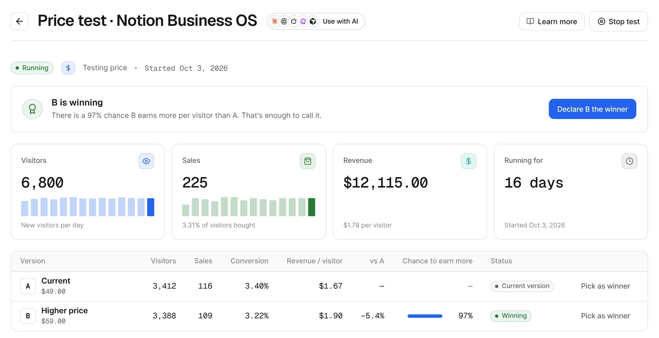Click the Current version status pill
659x338 pixels.
(x=522, y=286)
